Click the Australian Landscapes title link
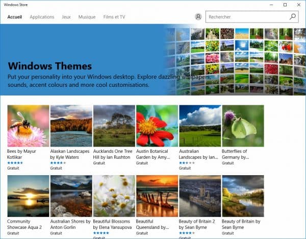The image size is (306, 239). tap(199, 154)
